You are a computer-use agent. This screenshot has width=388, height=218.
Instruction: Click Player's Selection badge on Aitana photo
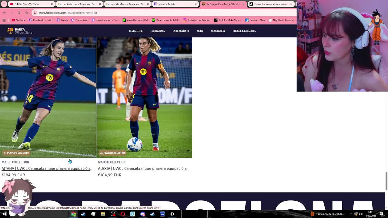16,153
